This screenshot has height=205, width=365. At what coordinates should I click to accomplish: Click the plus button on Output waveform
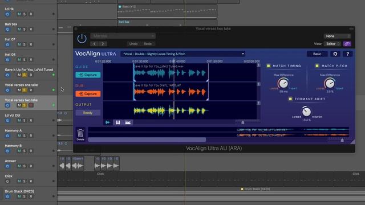point(258,103)
